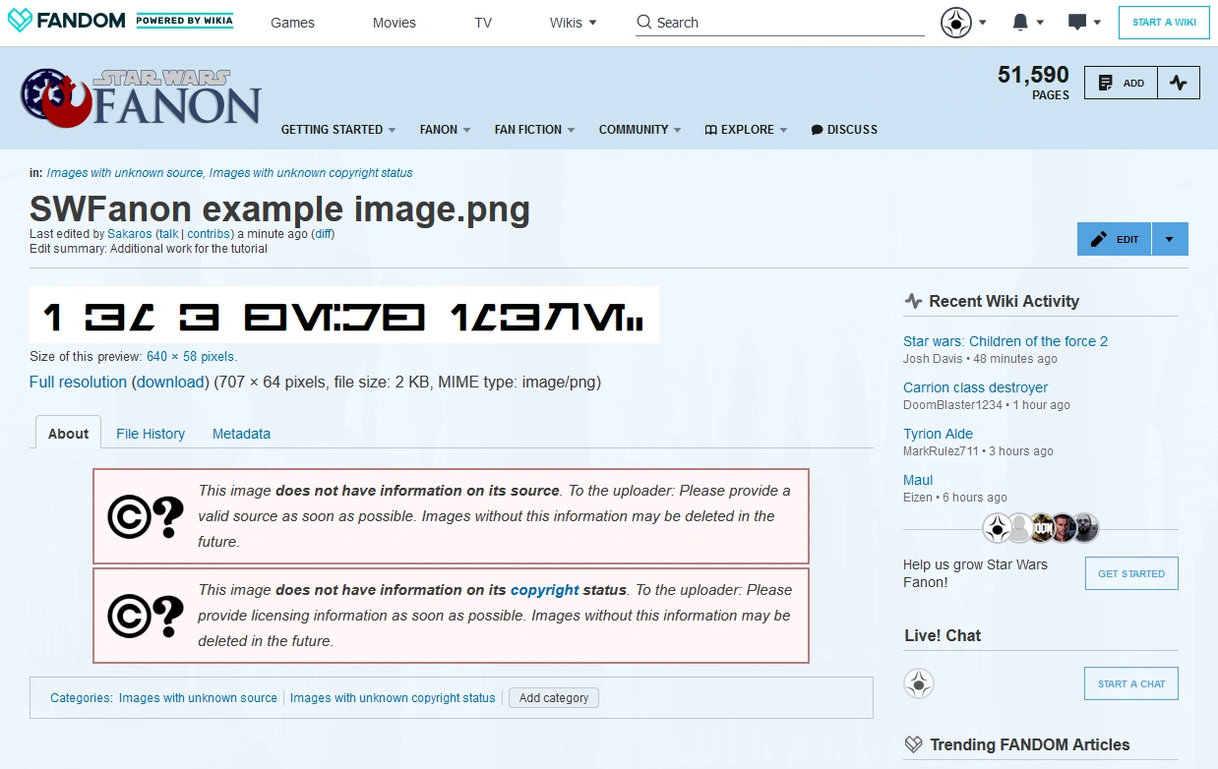1218x769 pixels.
Task: Click the chat user avatar icon
Action: click(x=919, y=683)
